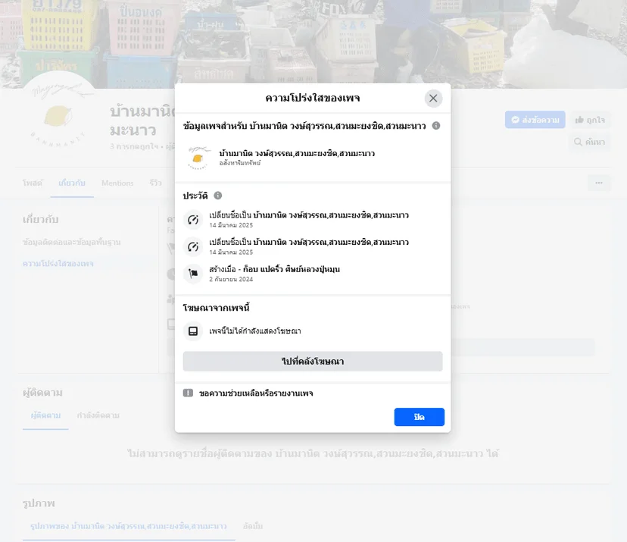The image size is (627, 542).
Task: Open page search with ค้นหา button
Action: 589,142
